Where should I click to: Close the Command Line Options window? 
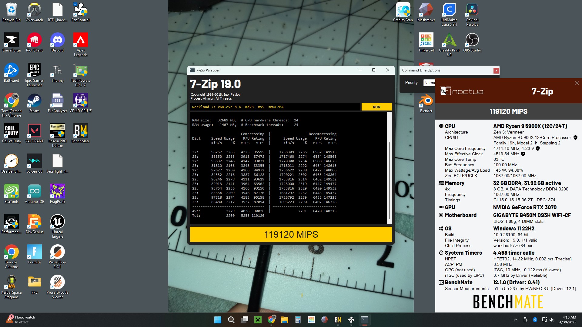pyautogui.click(x=496, y=71)
